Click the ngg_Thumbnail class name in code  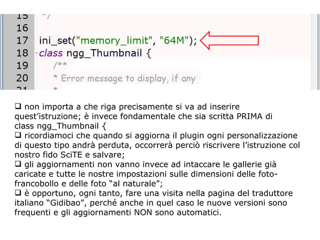pos(104,53)
